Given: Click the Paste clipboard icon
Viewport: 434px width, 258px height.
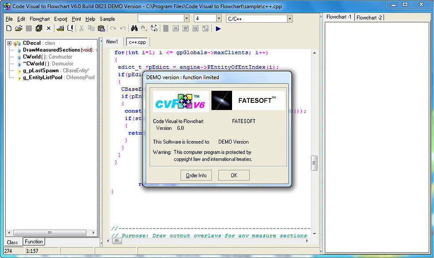Looking at the screenshot, I should pos(101,28).
